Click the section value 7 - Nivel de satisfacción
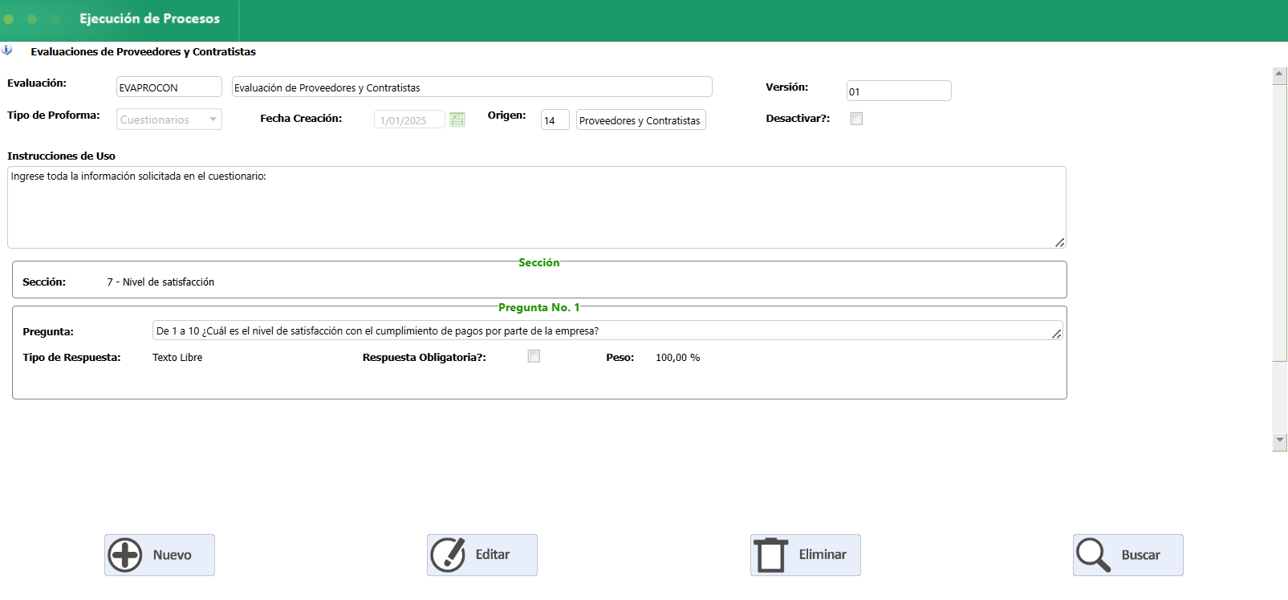This screenshot has width=1288, height=600. [x=160, y=282]
